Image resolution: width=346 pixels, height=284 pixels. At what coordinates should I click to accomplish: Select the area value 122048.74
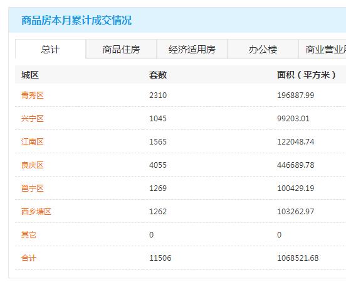click(x=295, y=142)
